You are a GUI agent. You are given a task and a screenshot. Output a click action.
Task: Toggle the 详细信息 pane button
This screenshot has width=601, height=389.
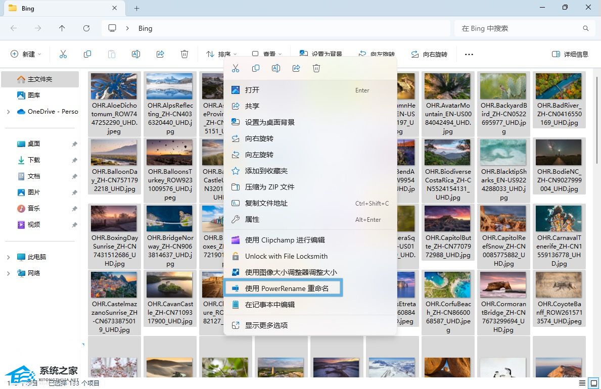(570, 54)
